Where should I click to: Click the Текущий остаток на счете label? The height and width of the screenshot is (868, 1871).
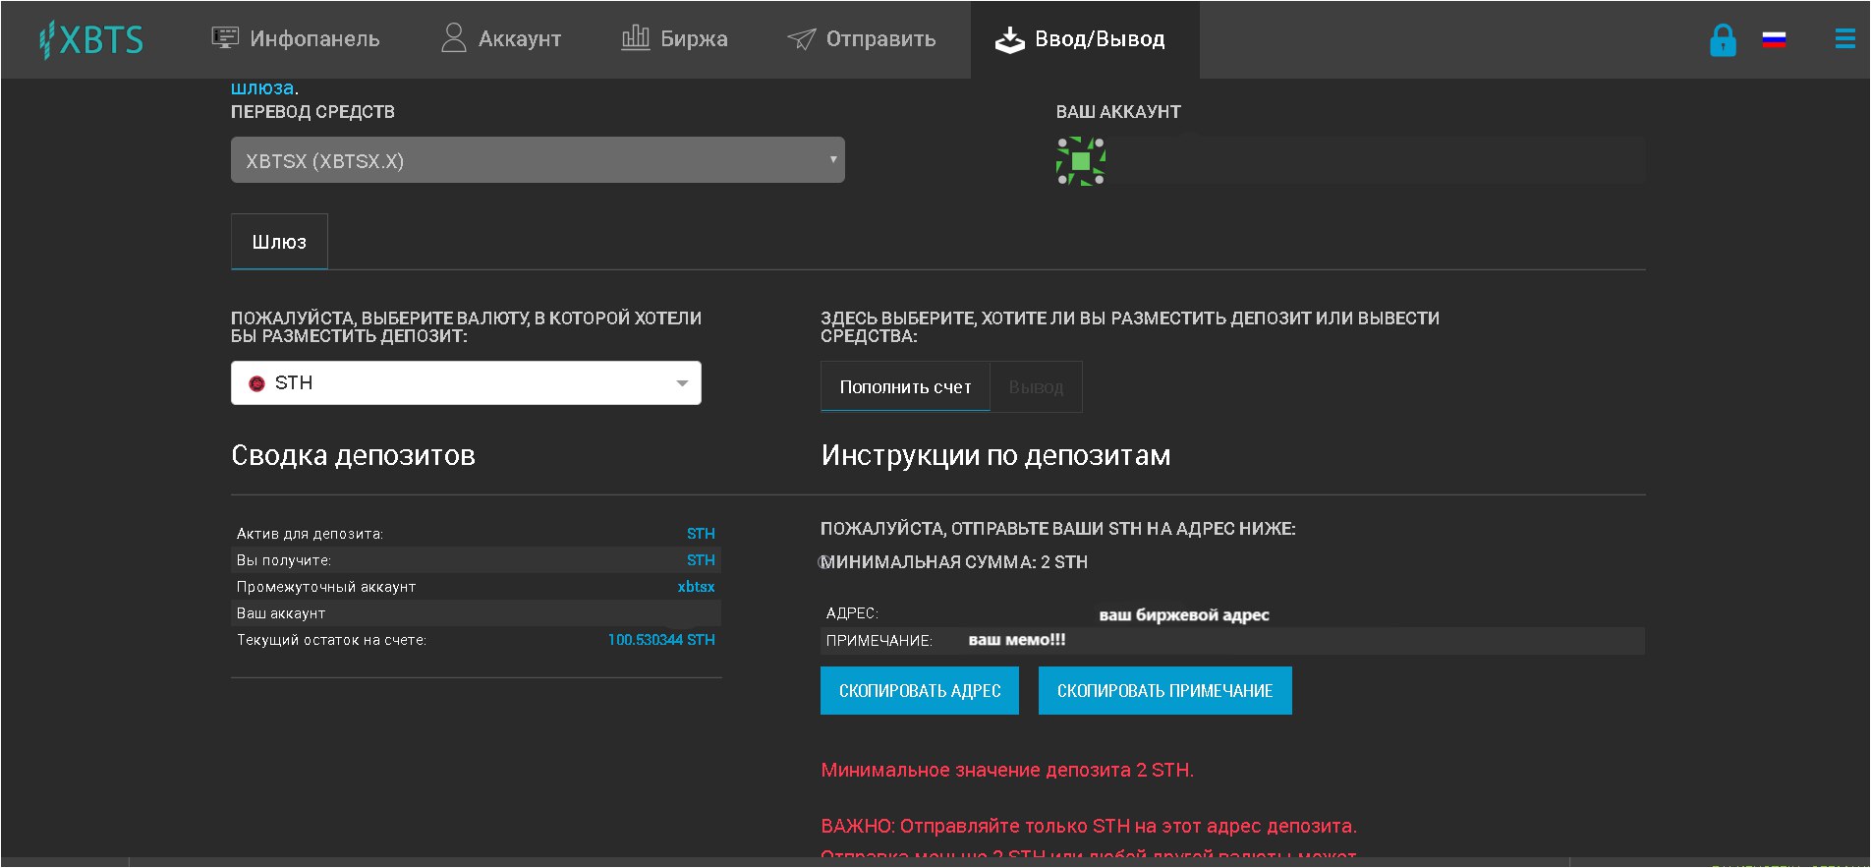[331, 640]
